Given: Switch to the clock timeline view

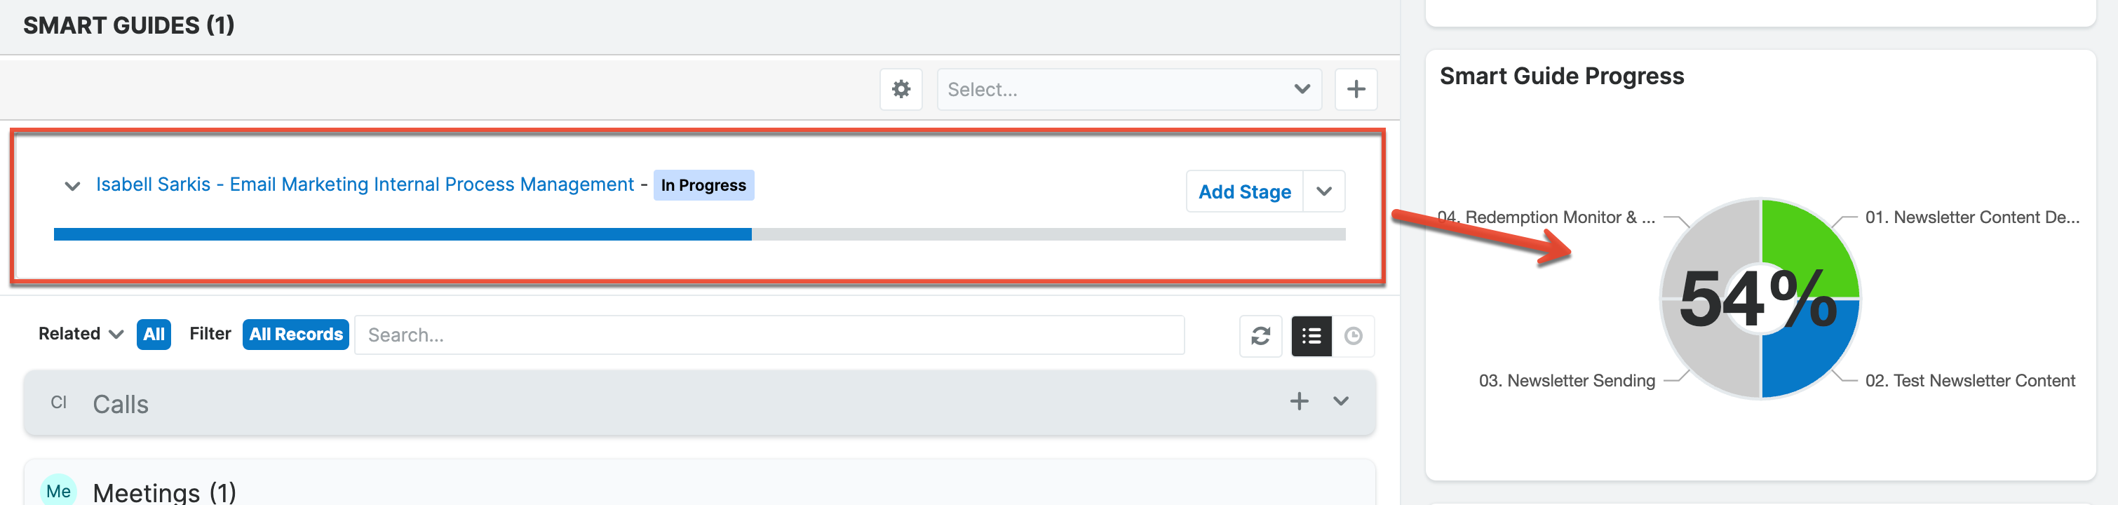Looking at the screenshot, I should (x=1354, y=335).
